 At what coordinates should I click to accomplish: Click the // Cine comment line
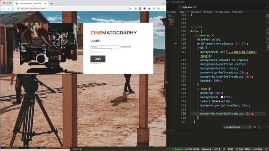coord(196,27)
